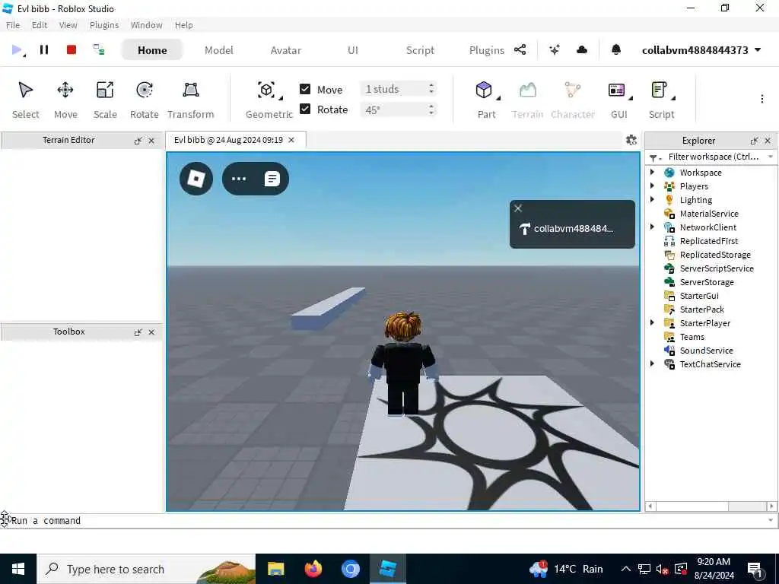The height and width of the screenshot is (584, 779).
Task: Switch to the Avatar ribbon tab
Action: tap(286, 50)
